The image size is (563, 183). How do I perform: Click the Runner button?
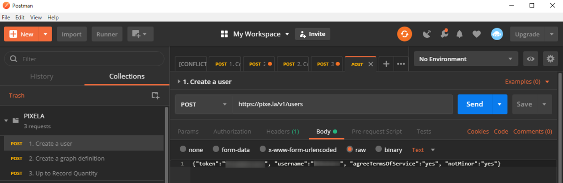point(107,34)
